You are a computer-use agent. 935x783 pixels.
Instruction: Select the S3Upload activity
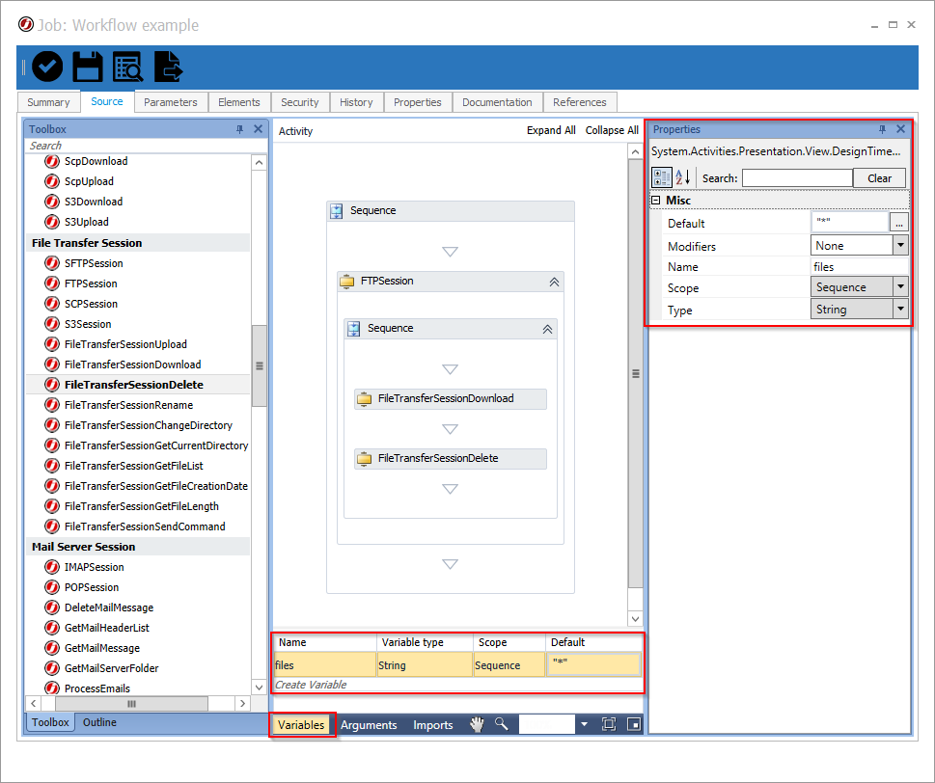[x=87, y=222]
